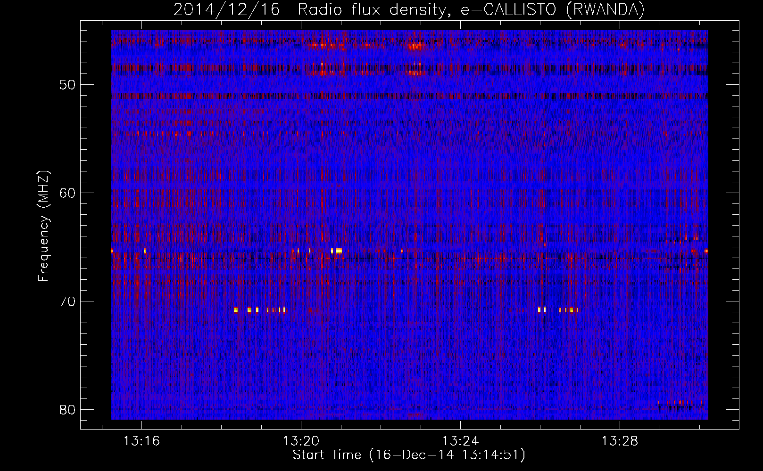
Task: Click the date '2014/12/16' in the title
Action: [x=227, y=9]
